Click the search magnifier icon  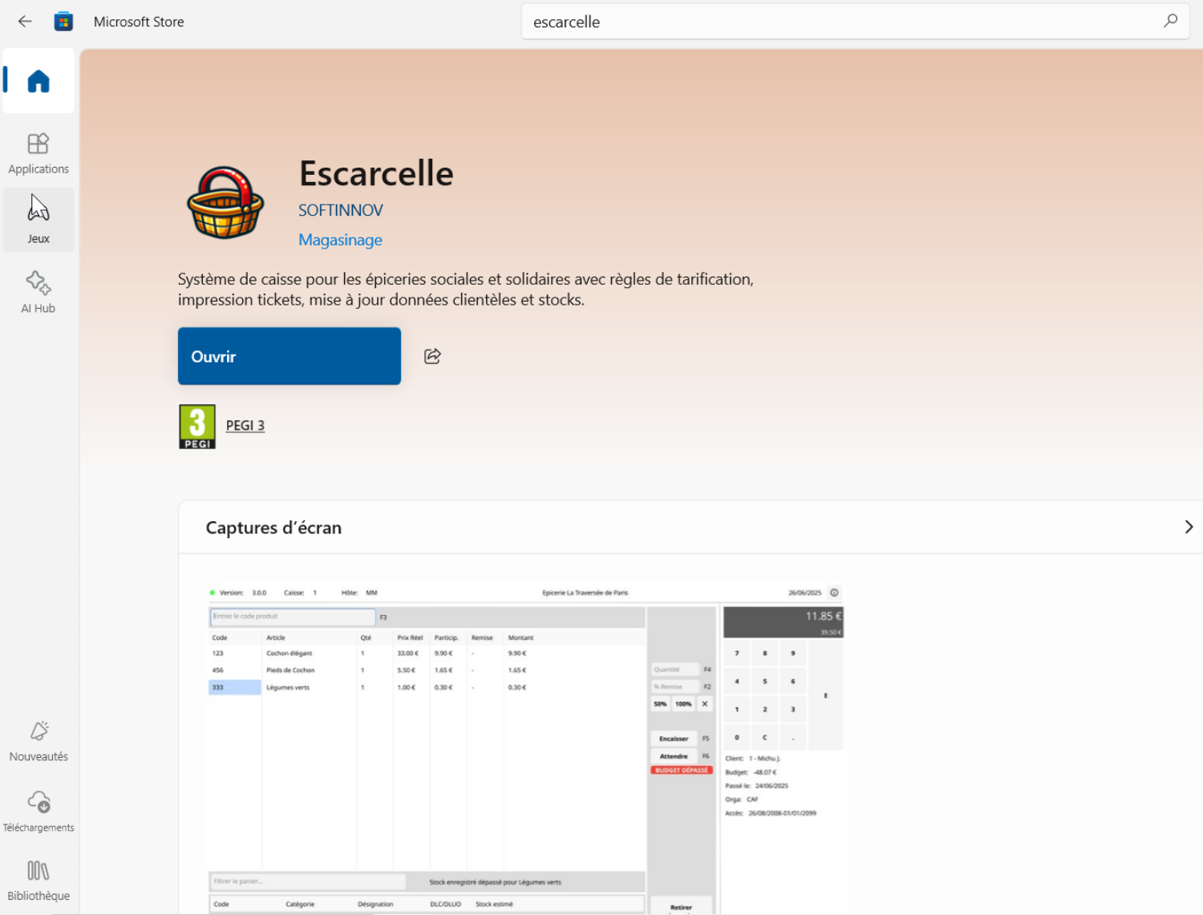[x=1170, y=22]
